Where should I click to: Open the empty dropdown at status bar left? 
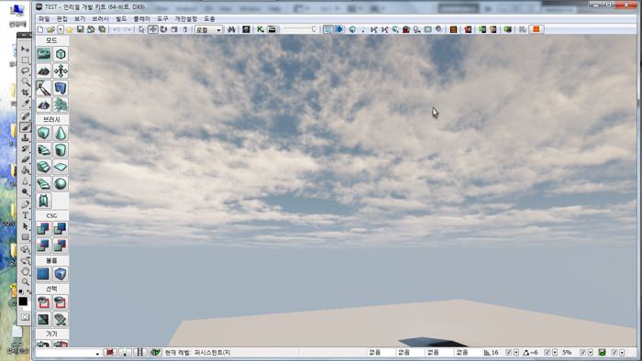pyautogui.click(x=69, y=353)
